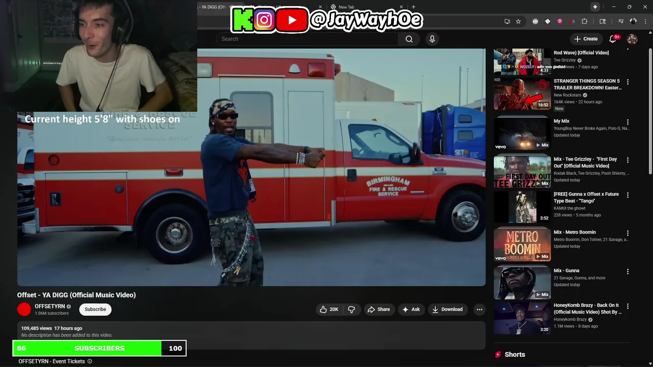Open options for Tango type beat
Image resolution: width=653 pixels, height=367 pixels.
pos(627,195)
